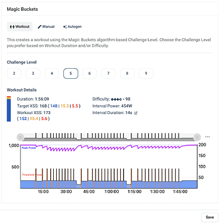224x224 pixels.
Task: Click the Save button
Action: coord(210,217)
